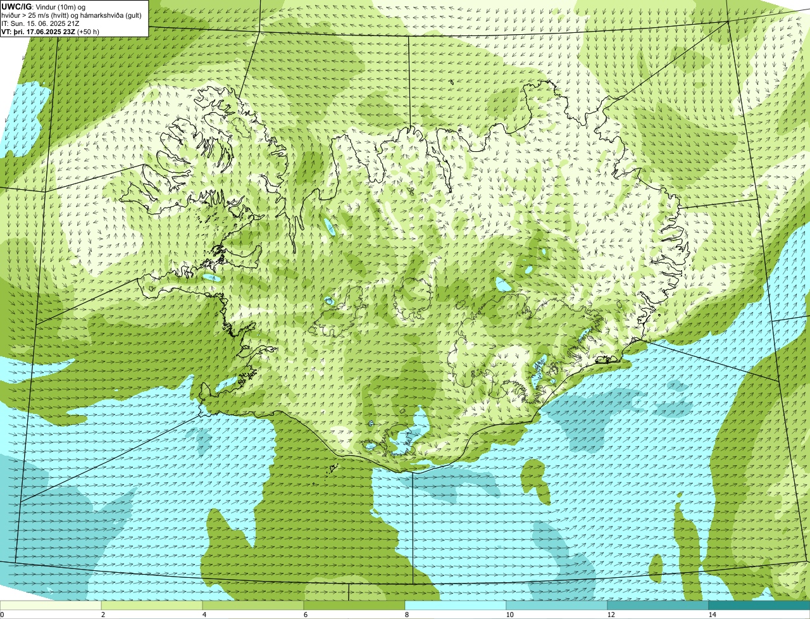Click the light cyan 8–10 m/s legend swatch
The width and height of the screenshot is (810, 619).
pyautogui.click(x=456, y=606)
